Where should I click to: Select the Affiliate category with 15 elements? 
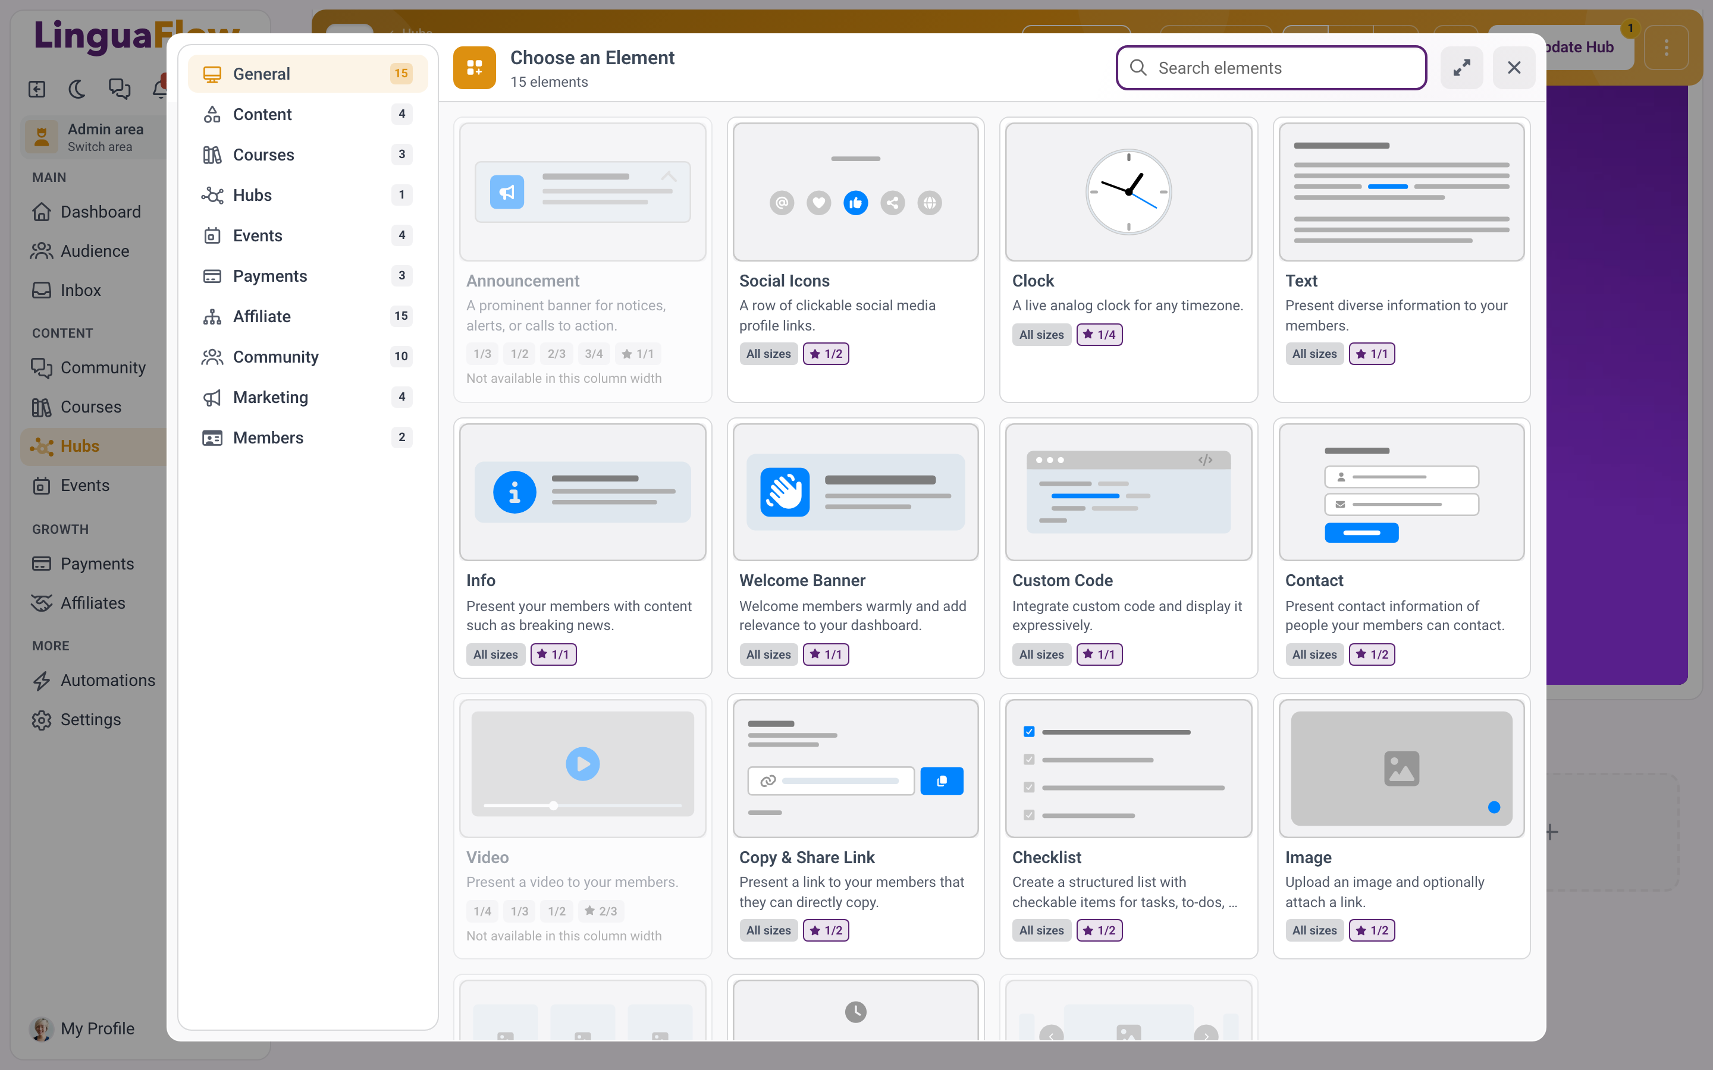click(x=307, y=316)
